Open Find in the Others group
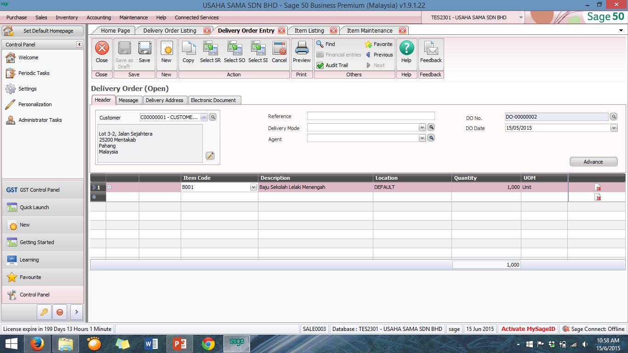The height and width of the screenshot is (353, 628). tap(325, 44)
